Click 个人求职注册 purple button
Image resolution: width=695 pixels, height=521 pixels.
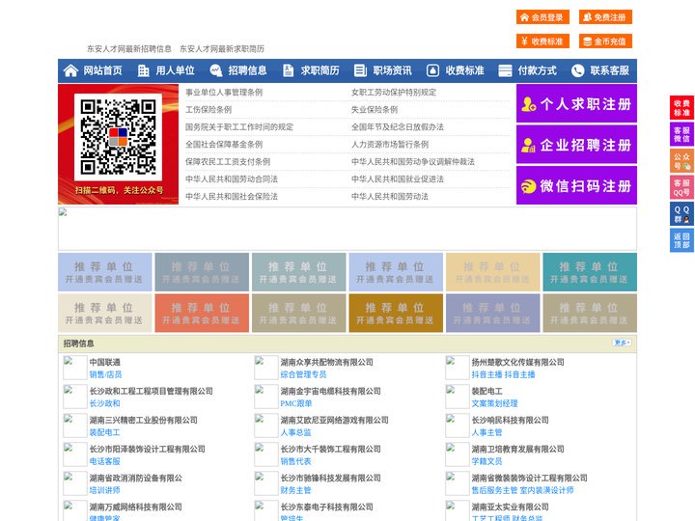click(576, 103)
